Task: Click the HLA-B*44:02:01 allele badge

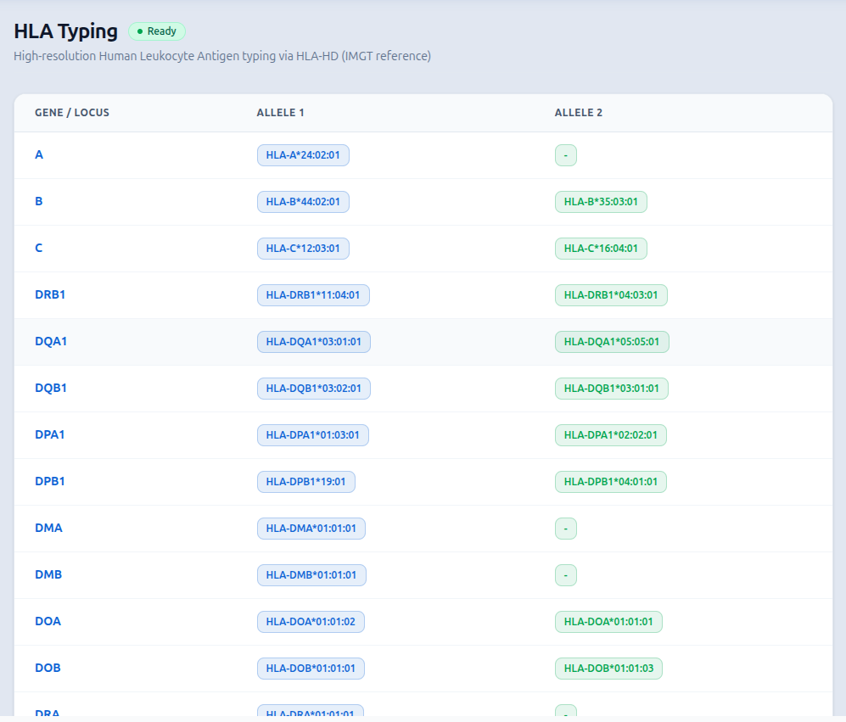Action: point(303,202)
